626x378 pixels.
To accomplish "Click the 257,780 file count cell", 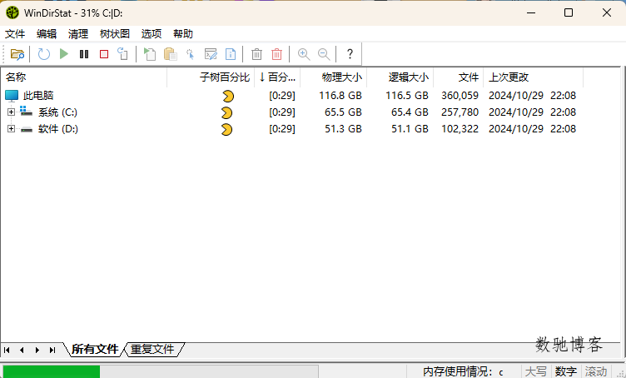I will click(460, 112).
